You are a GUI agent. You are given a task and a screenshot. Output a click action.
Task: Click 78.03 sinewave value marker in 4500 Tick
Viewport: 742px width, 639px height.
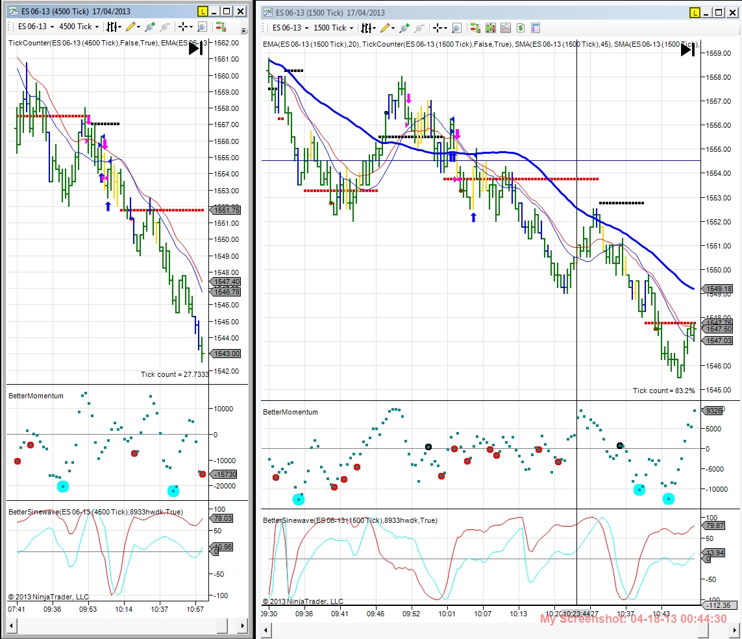pos(221,518)
